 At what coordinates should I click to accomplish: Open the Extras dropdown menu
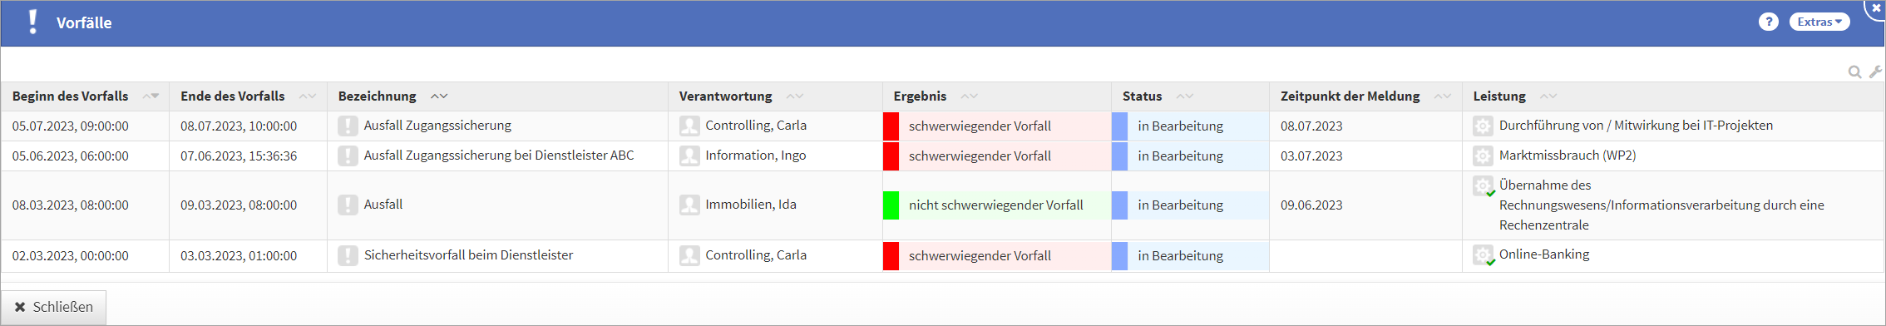click(x=1819, y=22)
